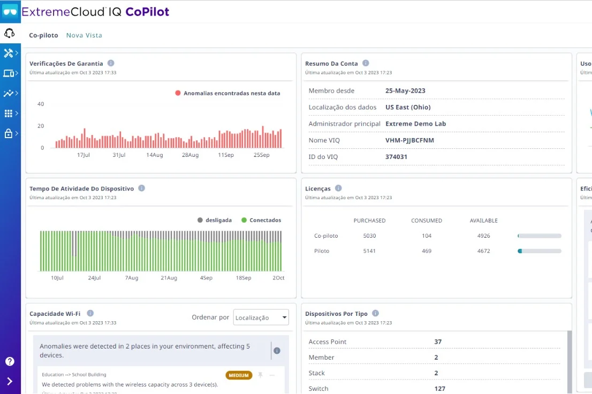The height and width of the screenshot is (394, 592).
Task: Click the PURCHASED column header
Action: click(x=370, y=221)
